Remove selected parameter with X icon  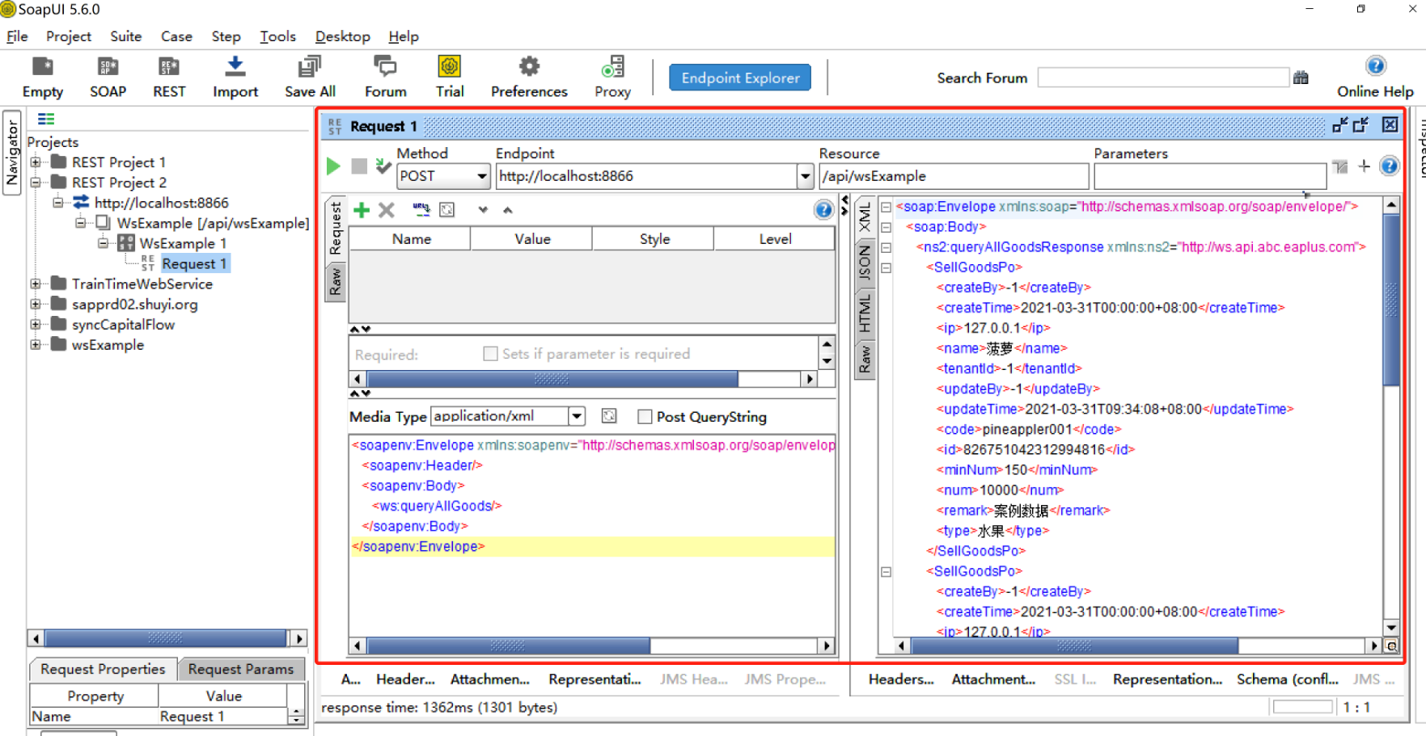387,210
